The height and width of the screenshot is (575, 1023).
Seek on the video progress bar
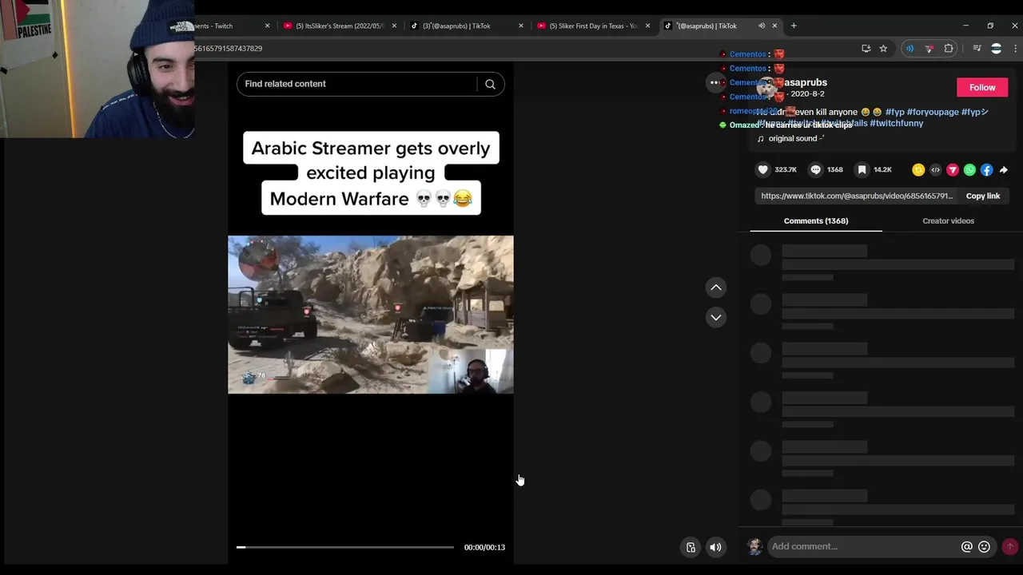coord(345,547)
